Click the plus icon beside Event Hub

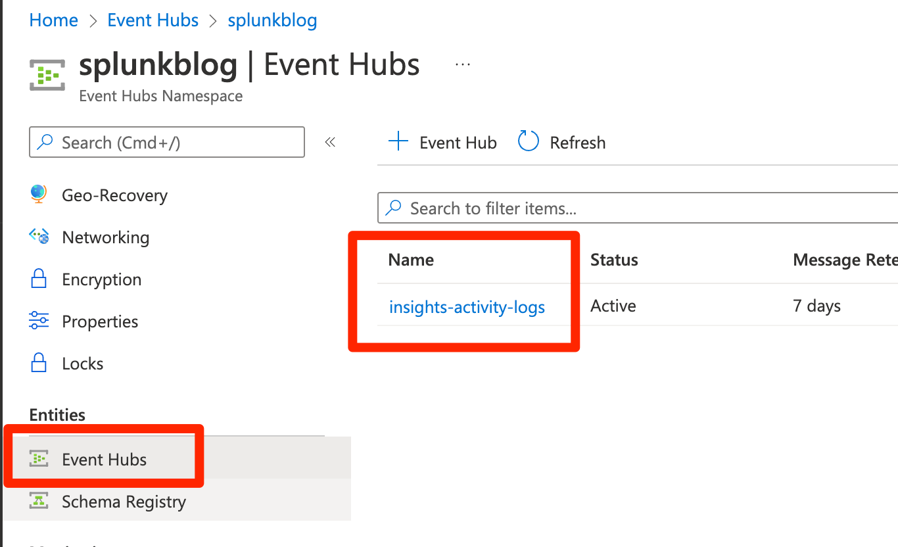coord(398,141)
